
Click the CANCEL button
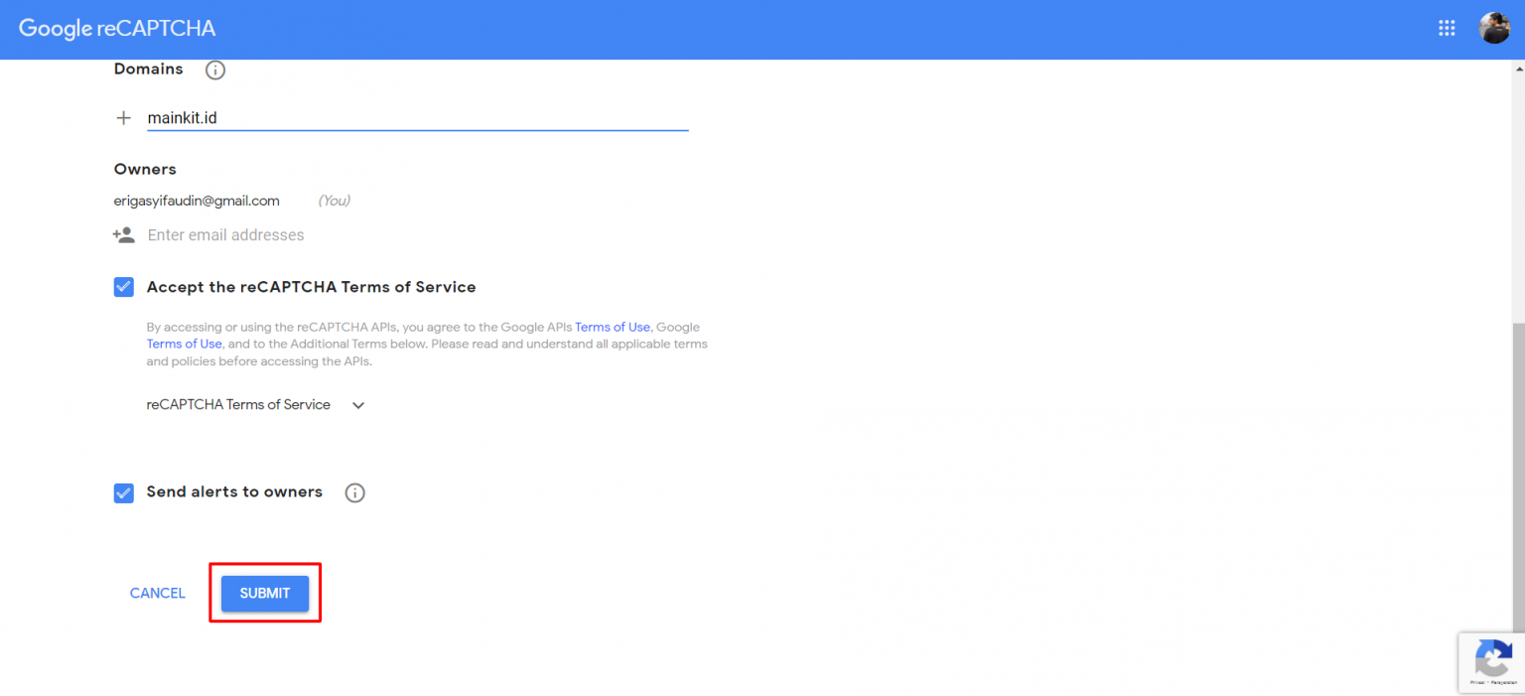(158, 593)
